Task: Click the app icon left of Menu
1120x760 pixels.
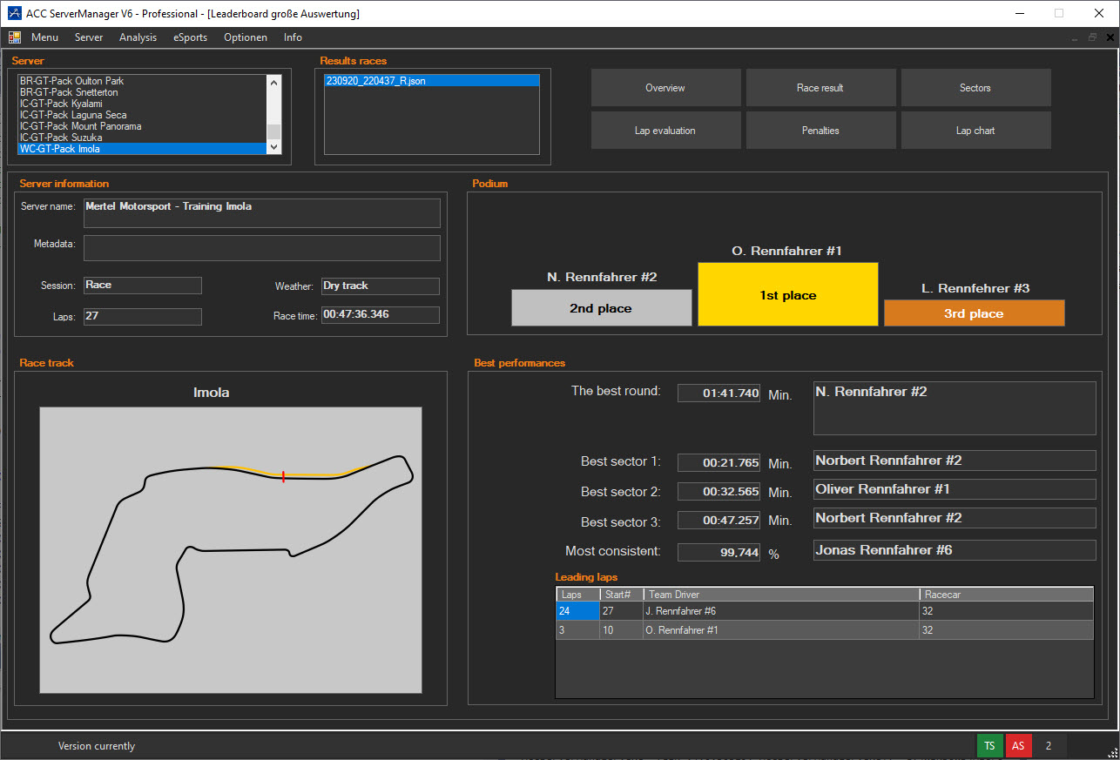Action: point(15,37)
